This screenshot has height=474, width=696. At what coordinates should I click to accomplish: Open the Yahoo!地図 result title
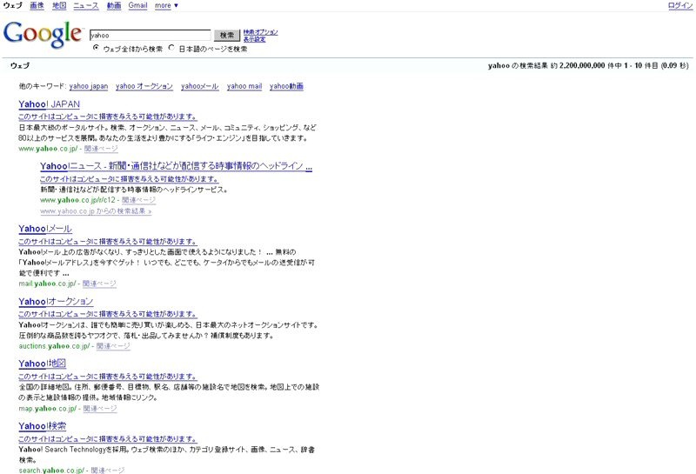click(42, 364)
